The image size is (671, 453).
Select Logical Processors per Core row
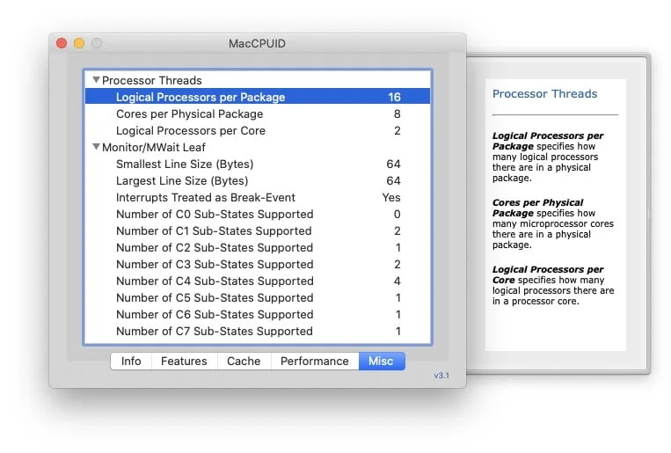[x=258, y=130]
